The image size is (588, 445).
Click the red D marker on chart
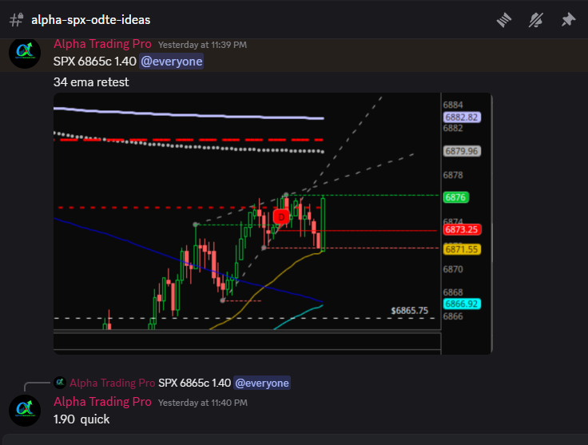pos(281,217)
